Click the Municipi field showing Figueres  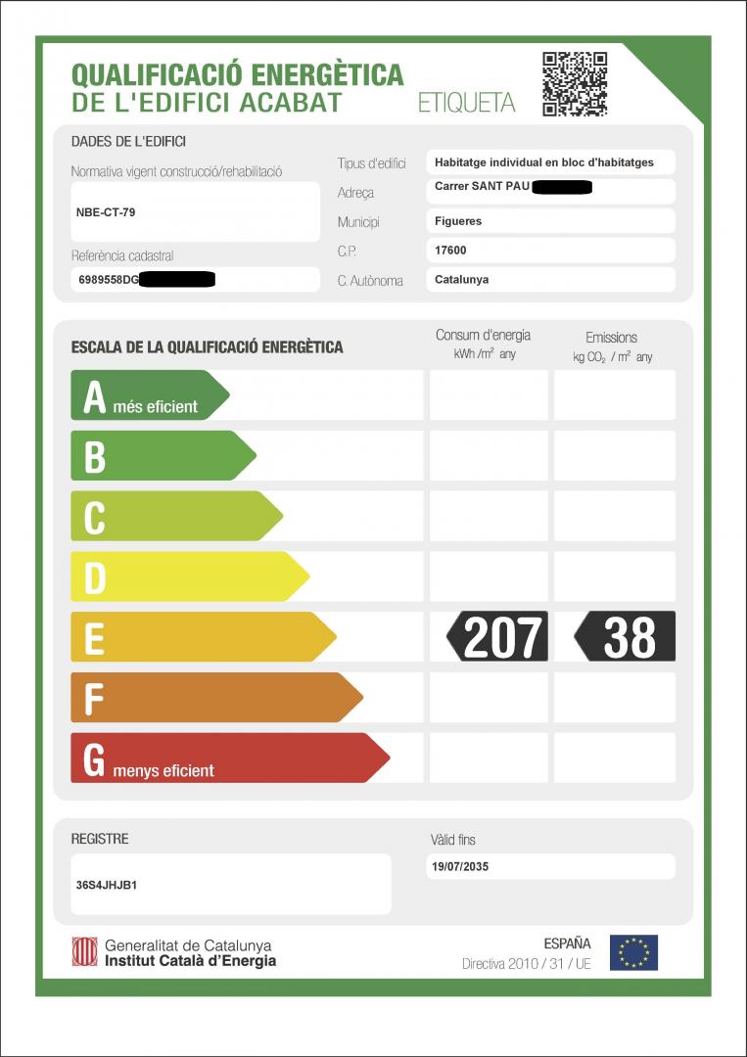click(x=551, y=221)
